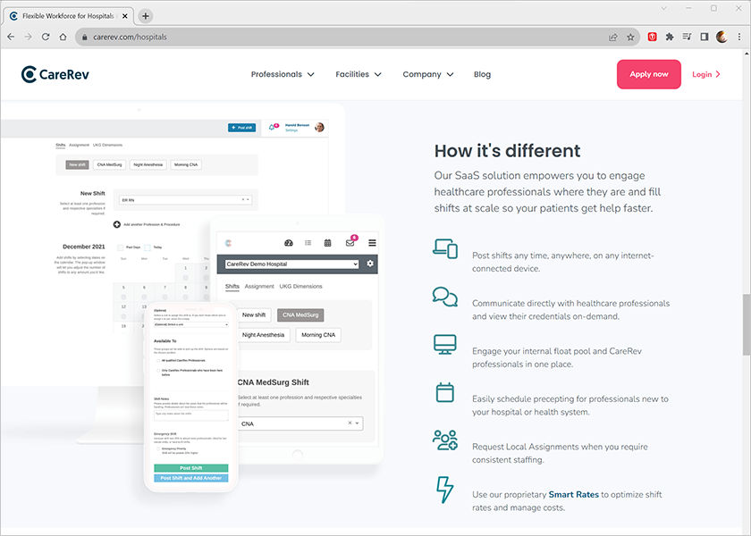
Task: Open the red shield extension icon
Action: pyautogui.click(x=652, y=37)
